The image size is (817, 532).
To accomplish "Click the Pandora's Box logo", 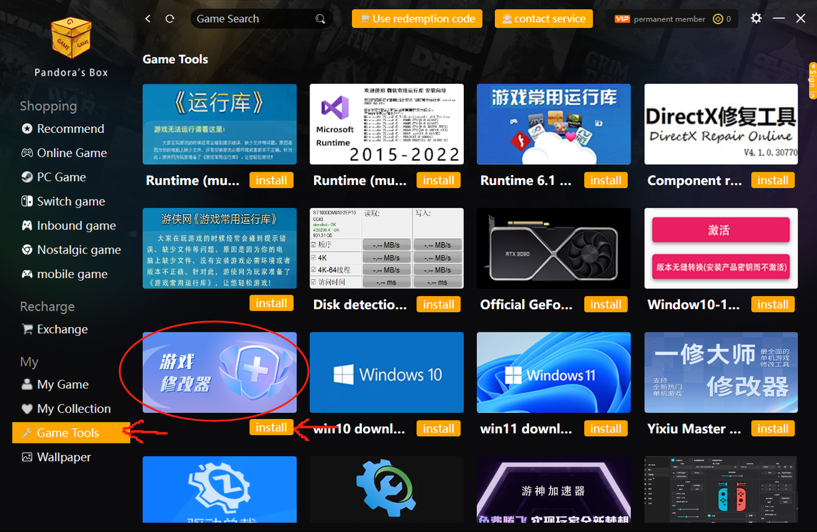I will click(x=71, y=39).
